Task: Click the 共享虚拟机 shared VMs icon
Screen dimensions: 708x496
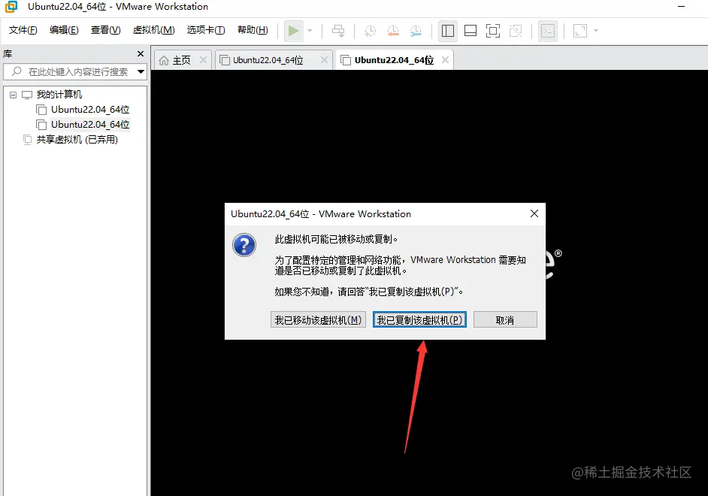Action: [x=27, y=140]
